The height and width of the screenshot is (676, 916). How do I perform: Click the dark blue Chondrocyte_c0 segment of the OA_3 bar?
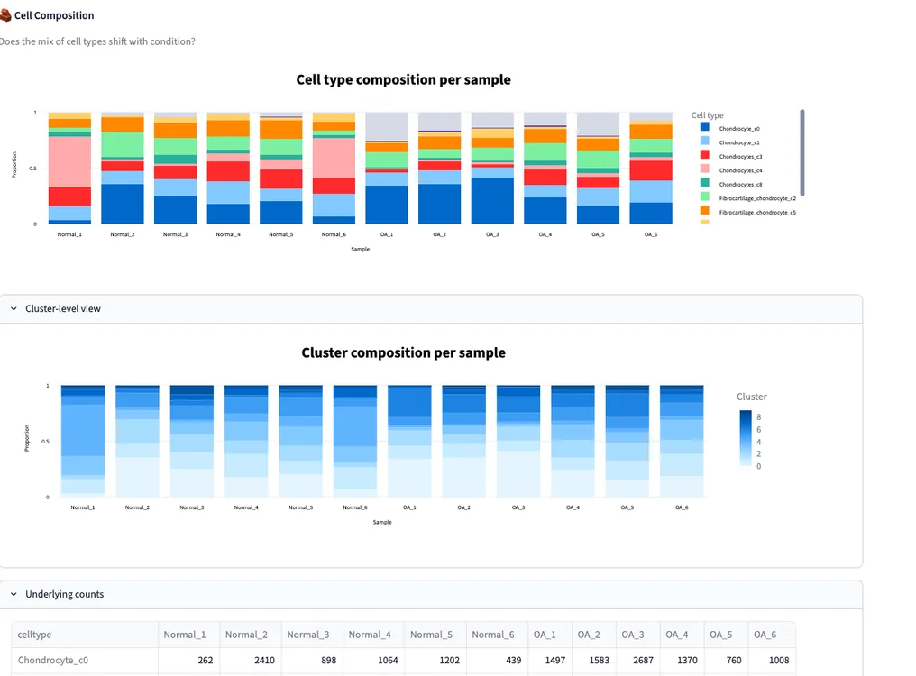(492, 200)
